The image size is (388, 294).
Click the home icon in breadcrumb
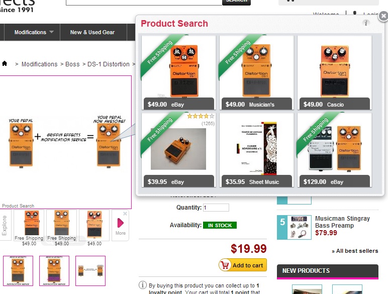point(5,64)
